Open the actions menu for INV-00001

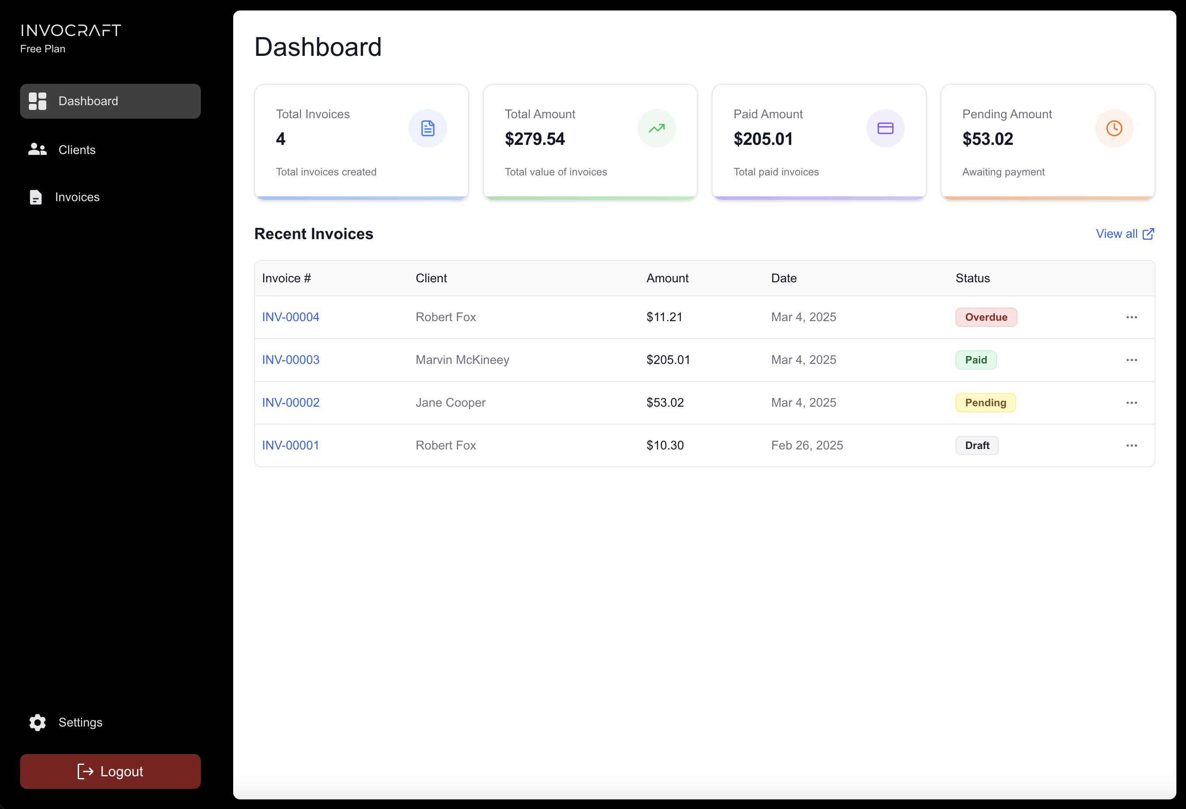[1131, 446]
